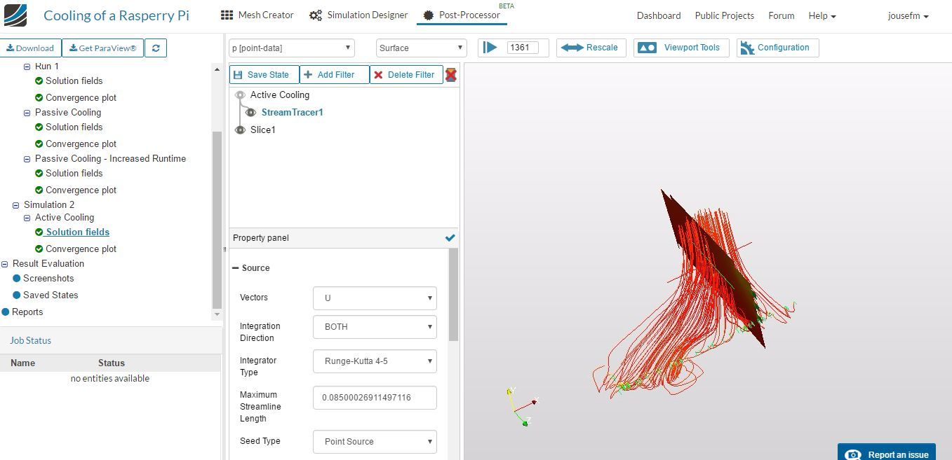Click blue dot beside Saved States
This screenshot has height=460, width=952.
point(17,295)
